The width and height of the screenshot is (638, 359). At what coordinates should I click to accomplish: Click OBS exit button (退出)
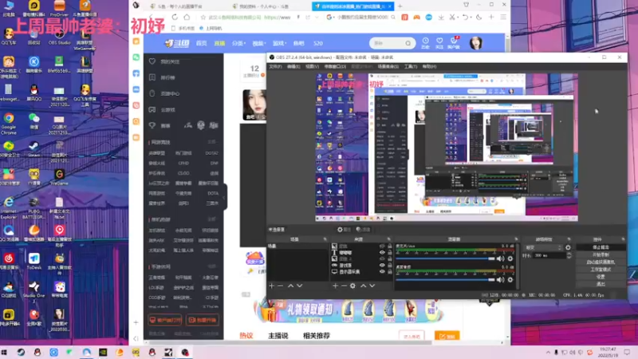point(601,284)
